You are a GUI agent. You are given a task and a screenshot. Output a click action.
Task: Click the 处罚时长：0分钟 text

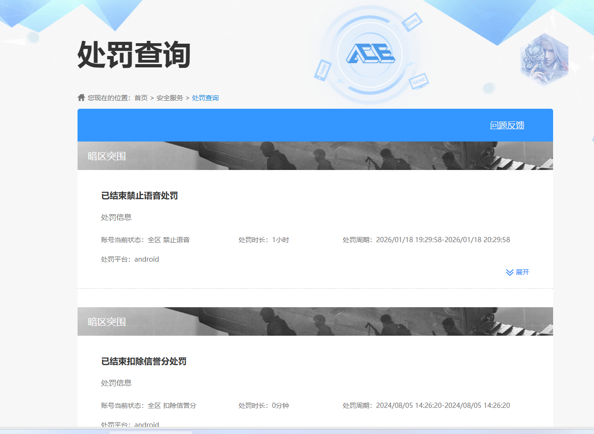[264, 406]
